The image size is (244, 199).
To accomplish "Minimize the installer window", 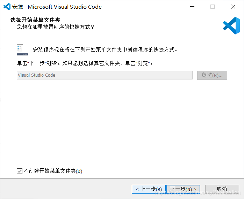I will pyautogui.click(x=192, y=7).
